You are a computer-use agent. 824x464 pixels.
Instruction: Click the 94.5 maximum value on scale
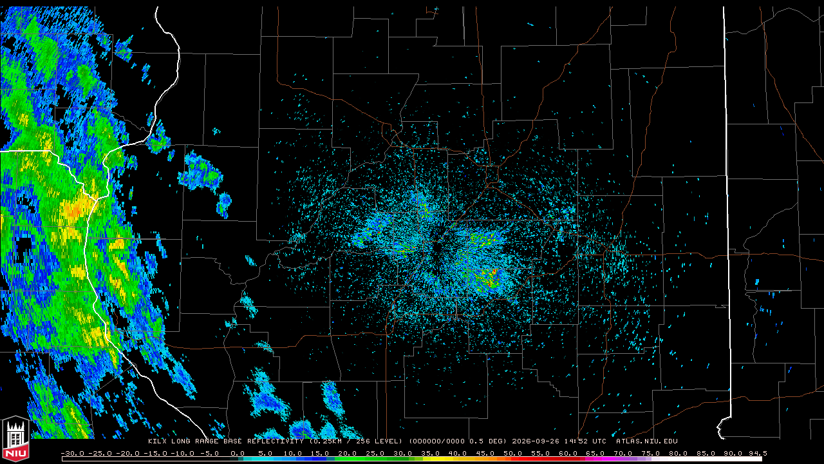pyautogui.click(x=757, y=453)
